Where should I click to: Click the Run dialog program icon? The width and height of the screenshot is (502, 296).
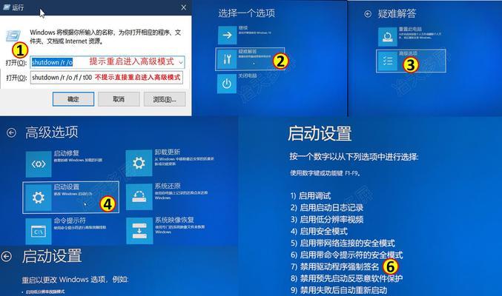click(x=13, y=36)
